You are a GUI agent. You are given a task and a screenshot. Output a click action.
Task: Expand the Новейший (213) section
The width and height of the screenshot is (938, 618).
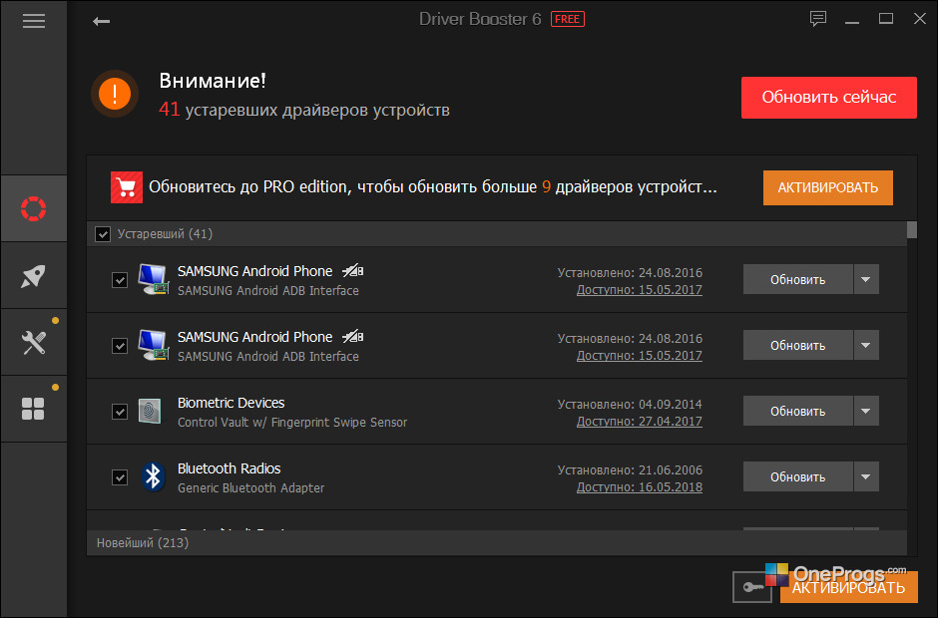497,542
